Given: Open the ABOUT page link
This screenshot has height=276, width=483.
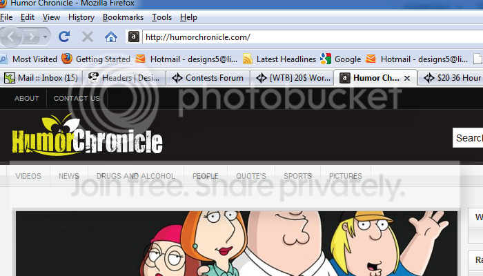Looking at the screenshot, I should pyautogui.click(x=26, y=98).
